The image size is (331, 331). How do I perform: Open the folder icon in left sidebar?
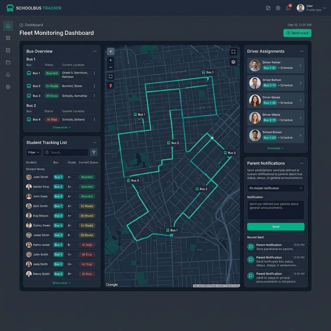point(8,62)
